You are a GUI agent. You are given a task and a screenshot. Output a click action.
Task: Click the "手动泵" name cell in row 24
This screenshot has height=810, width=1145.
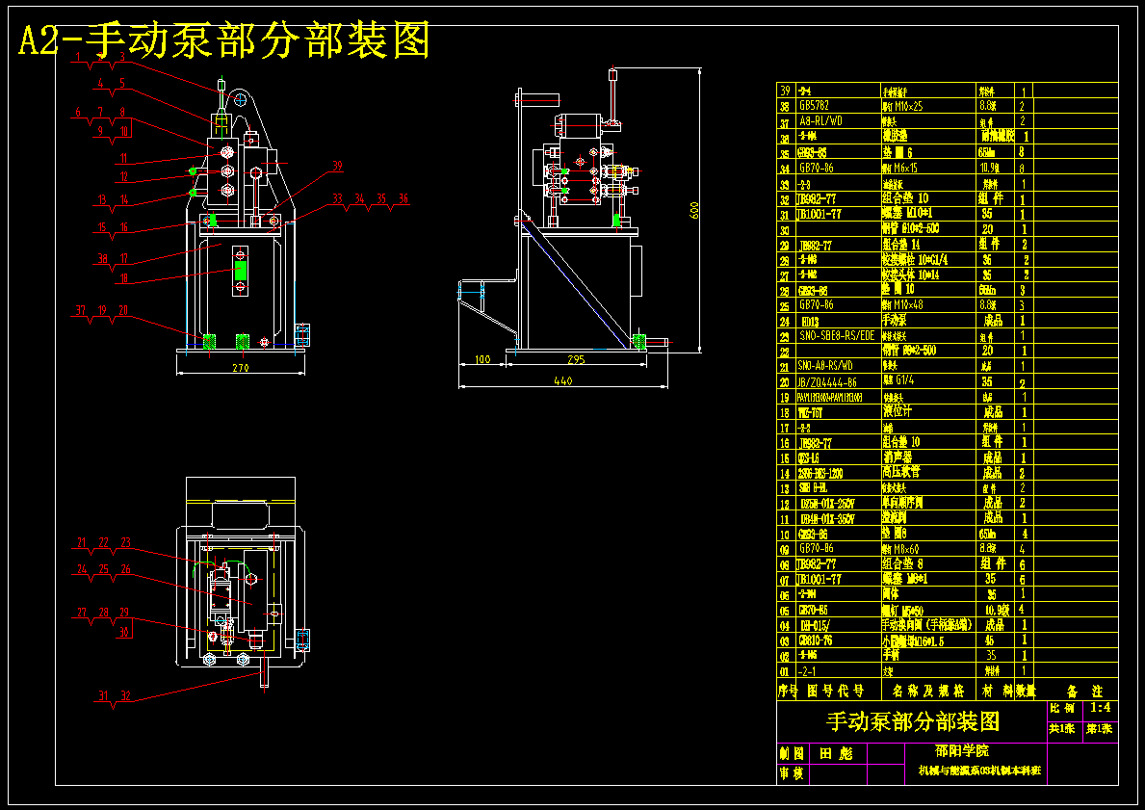click(x=896, y=321)
